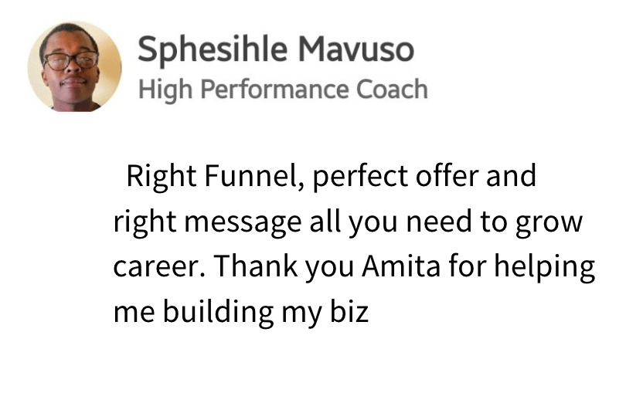This screenshot has height=420, width=643.
Task: Click the word "Coach" in the subtitle
Action: [x=392, y=89]
